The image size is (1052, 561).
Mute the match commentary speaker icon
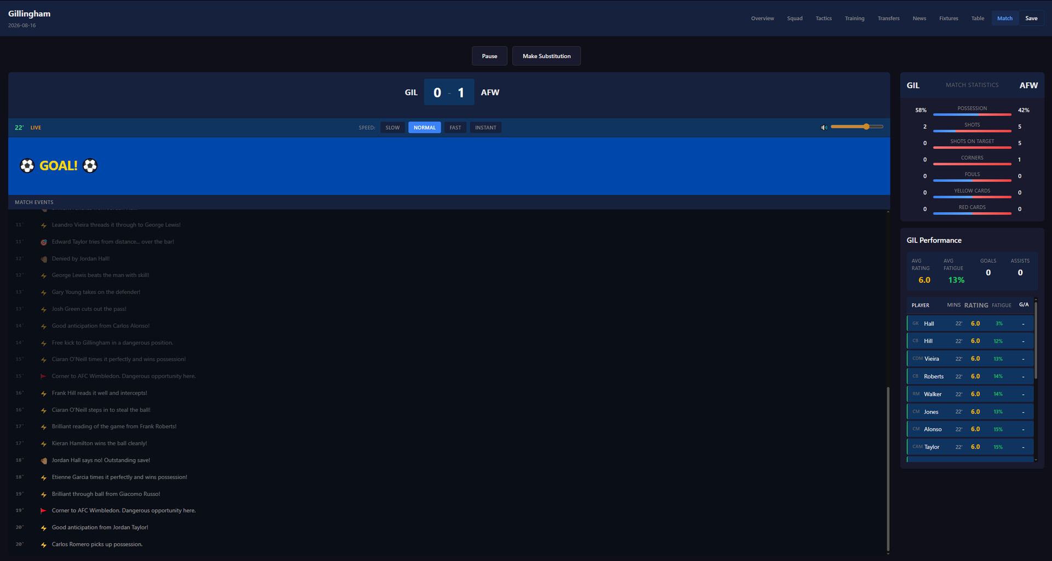point(824,127)
